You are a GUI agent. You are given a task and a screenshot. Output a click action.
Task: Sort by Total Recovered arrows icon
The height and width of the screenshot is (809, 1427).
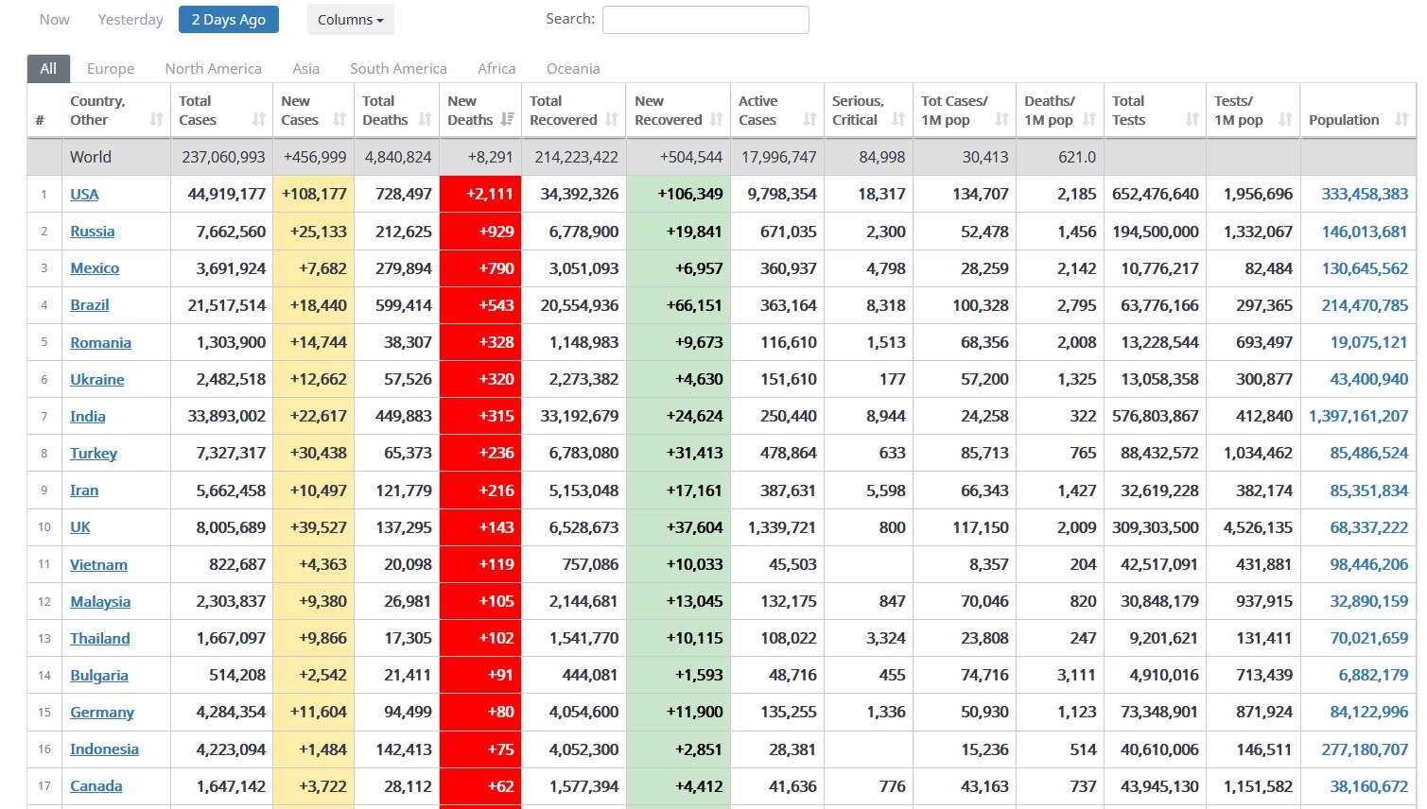point(612,120)
